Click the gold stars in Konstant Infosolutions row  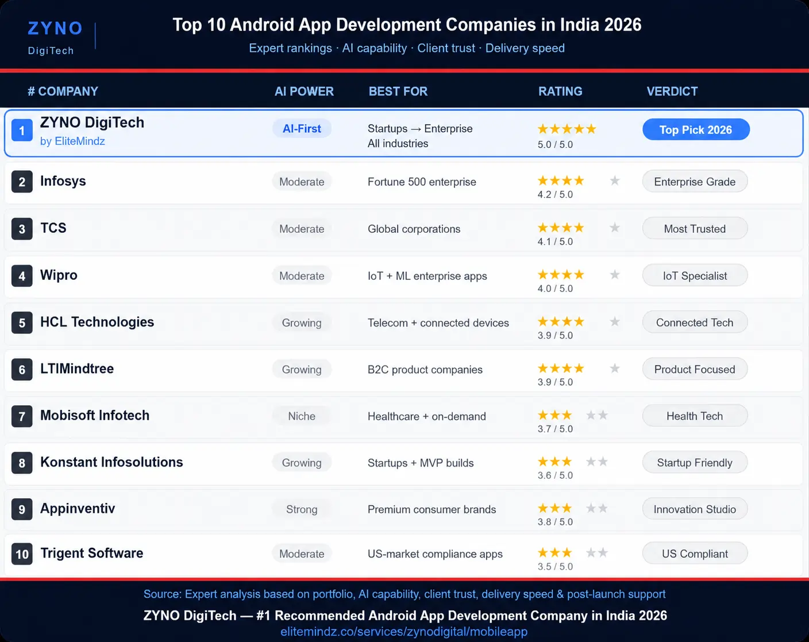coord(555,462)
